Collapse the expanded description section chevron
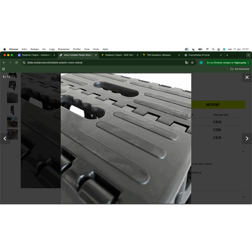Viewport: 252px width, 252px height. [243, 152]
